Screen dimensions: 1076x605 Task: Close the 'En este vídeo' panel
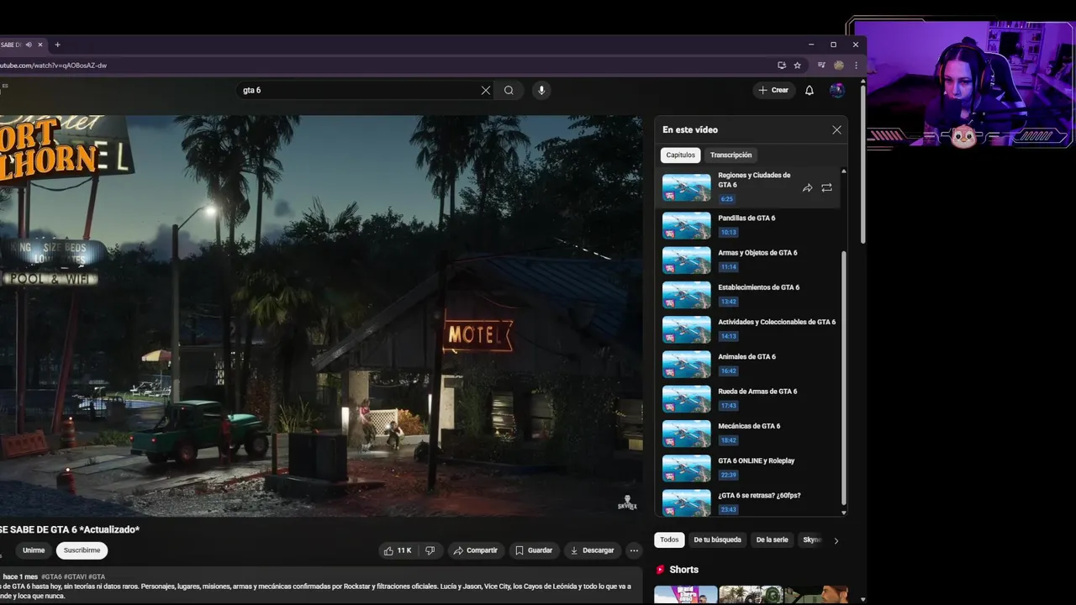tap(836, 129)
